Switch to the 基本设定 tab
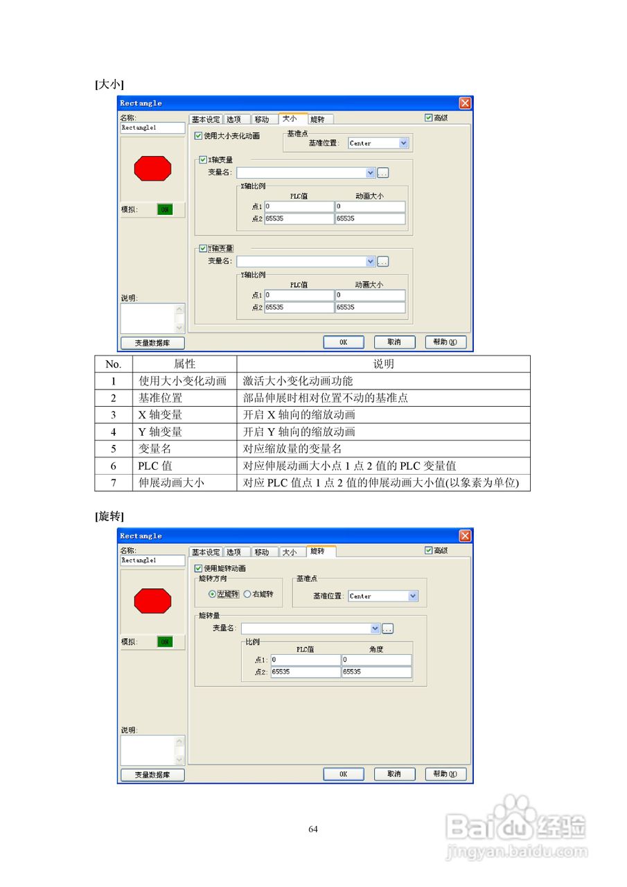The image size is (627, 887). tap(206, 118)
